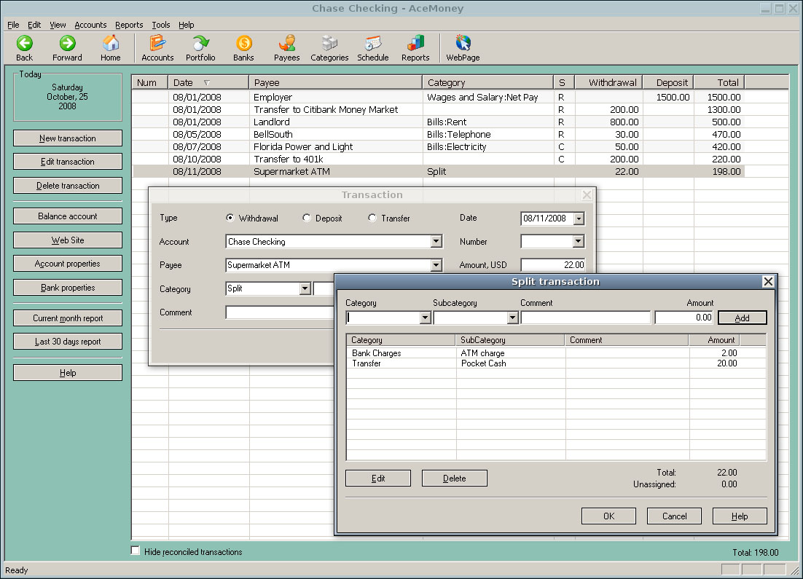Image resolution: width=803 pixels, height=579 pixels.
Task: Open the Accounts menu
Action: (x=90, y=25)
